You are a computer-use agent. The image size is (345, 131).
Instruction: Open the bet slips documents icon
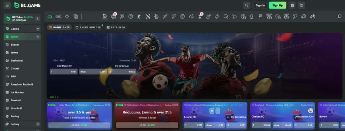pos(76,17)
